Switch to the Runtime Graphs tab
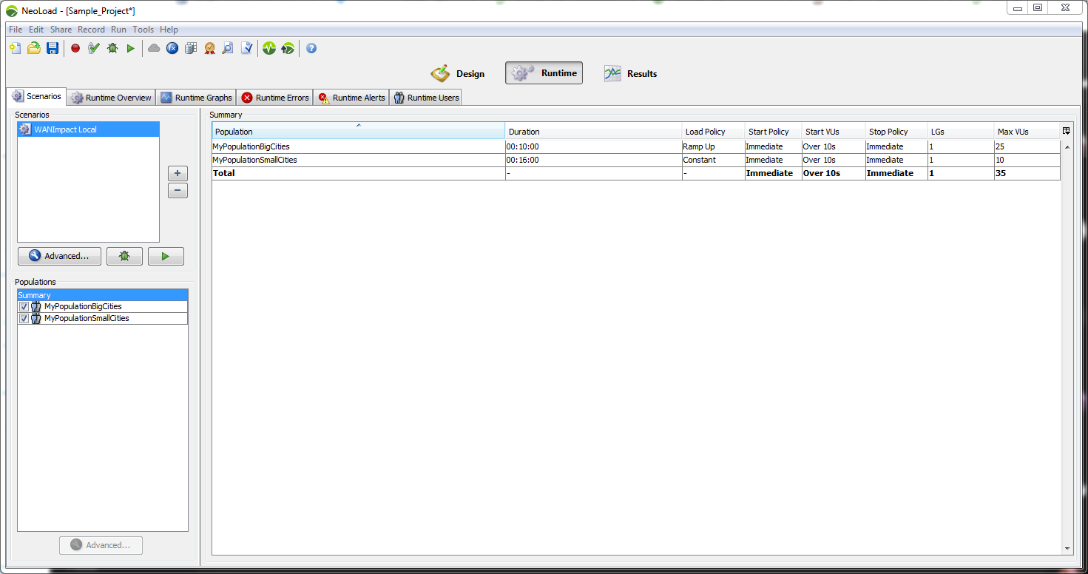Image resolution: width=1088 pixels, height=574 pixels. (196, 98)
